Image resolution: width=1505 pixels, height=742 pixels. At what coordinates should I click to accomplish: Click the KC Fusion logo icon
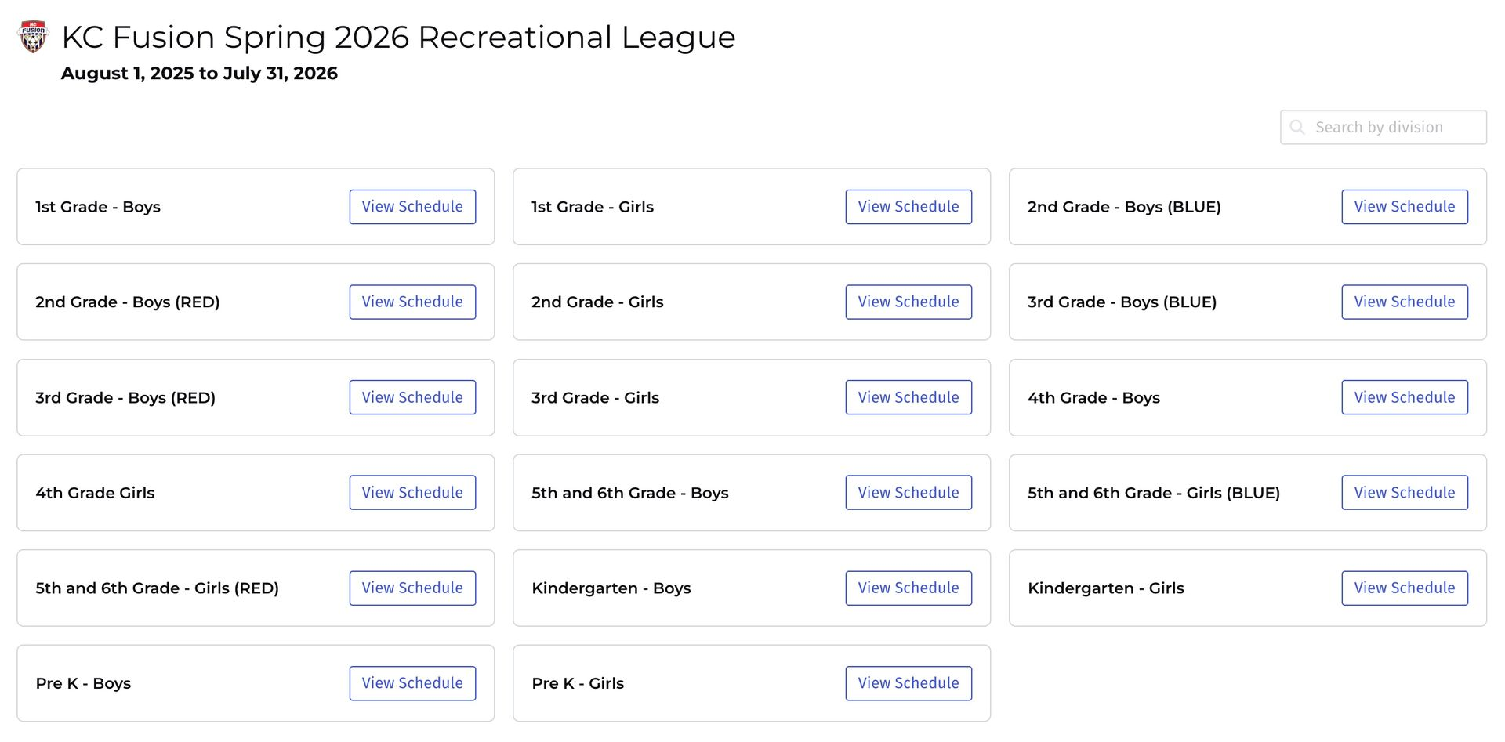tap(33, 37)
